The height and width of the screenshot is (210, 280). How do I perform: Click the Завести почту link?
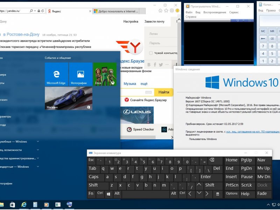point(154,21)
